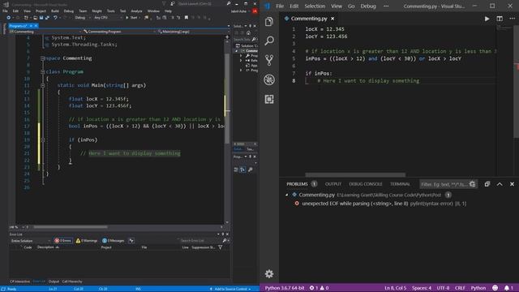This screenshot has width=519, height=292.
Task: Collapse the class Program code block
Action: [x=43, y=71]
